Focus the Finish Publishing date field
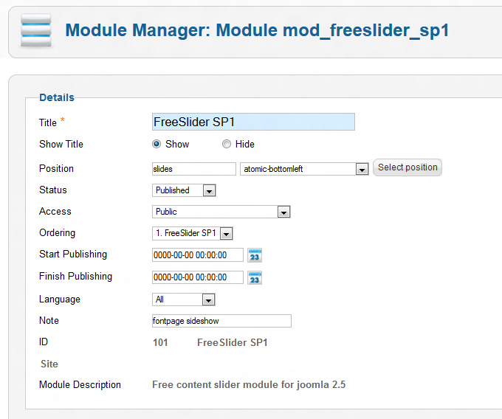 (197, 277)
